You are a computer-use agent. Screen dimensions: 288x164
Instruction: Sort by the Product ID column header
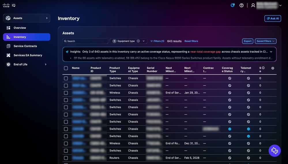(96, 70)
